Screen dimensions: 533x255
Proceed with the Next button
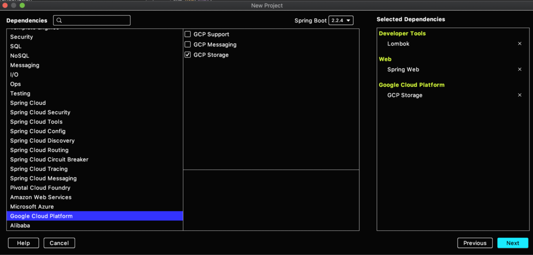point(513,243)
